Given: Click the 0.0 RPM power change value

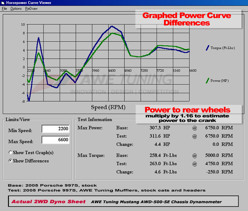Looking at the screenshot, I should tap(223, 144).
